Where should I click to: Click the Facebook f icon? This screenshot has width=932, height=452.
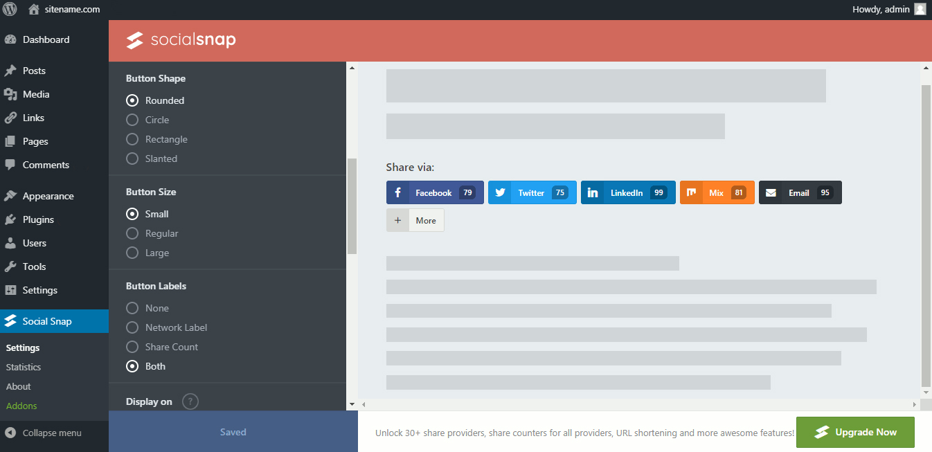pos(397,192)
